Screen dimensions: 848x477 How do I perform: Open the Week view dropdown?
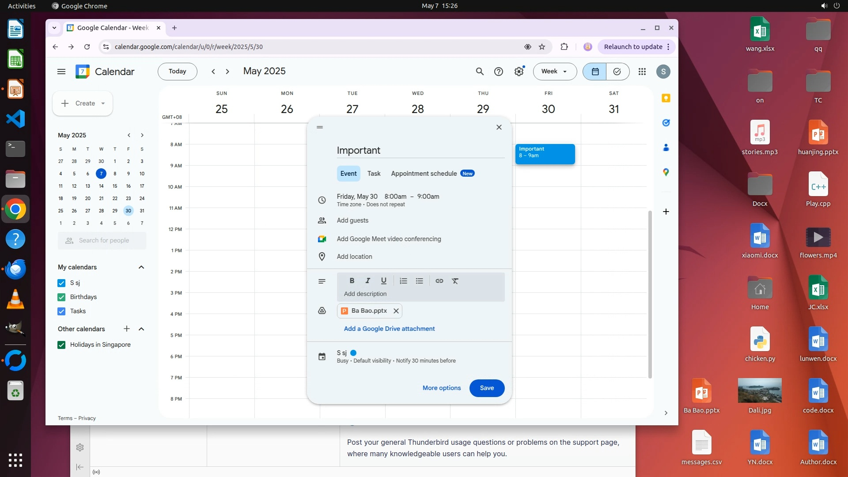555,72
